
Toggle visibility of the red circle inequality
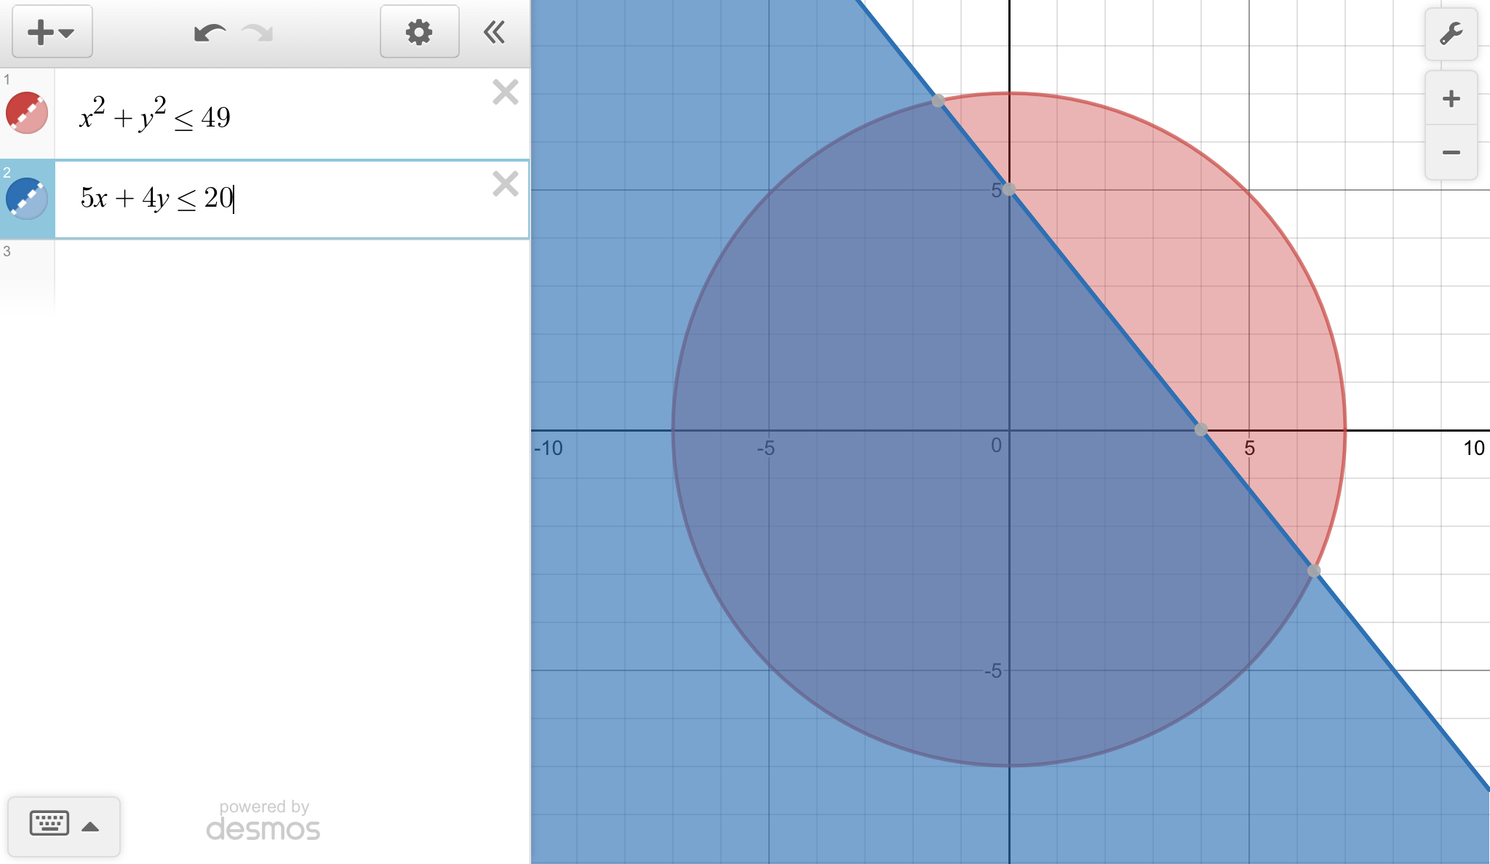27,113
